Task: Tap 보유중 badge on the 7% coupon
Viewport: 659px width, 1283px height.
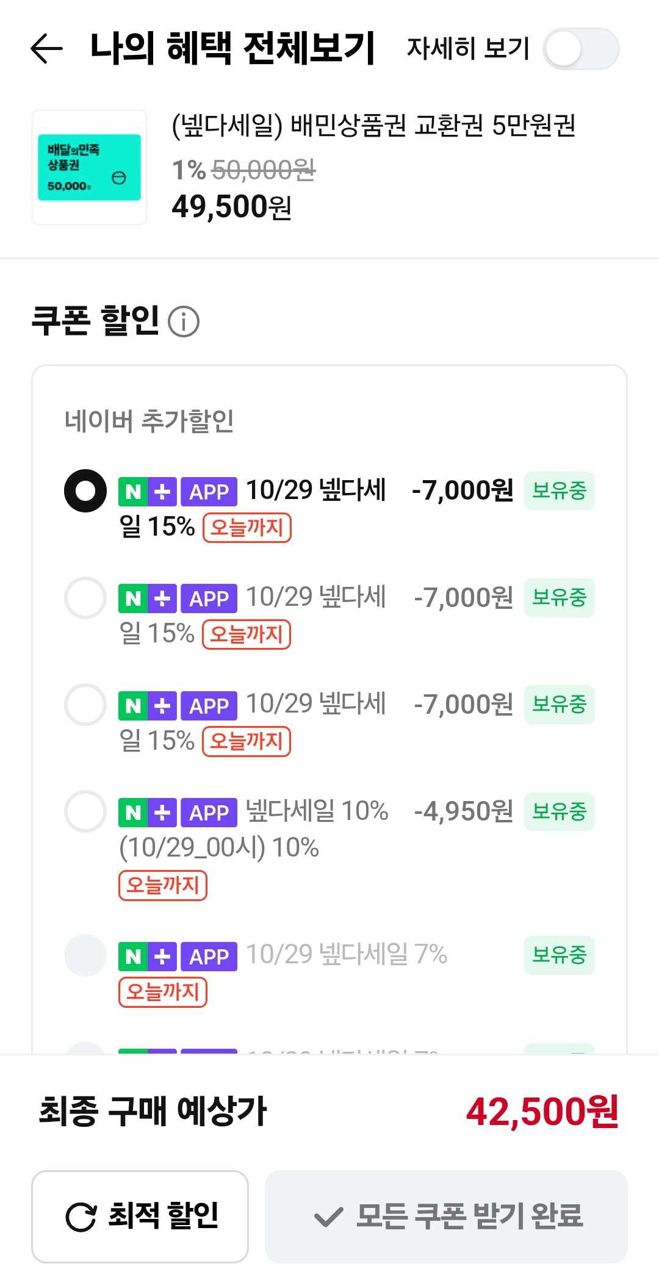Action: click(559, 955)
